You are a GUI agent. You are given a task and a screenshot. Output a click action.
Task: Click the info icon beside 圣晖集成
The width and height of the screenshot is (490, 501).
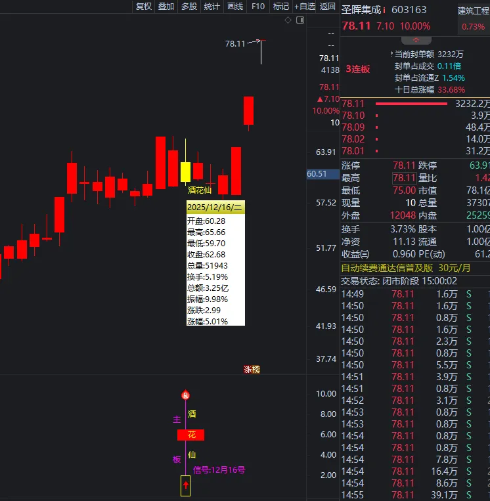pos(384,10)
